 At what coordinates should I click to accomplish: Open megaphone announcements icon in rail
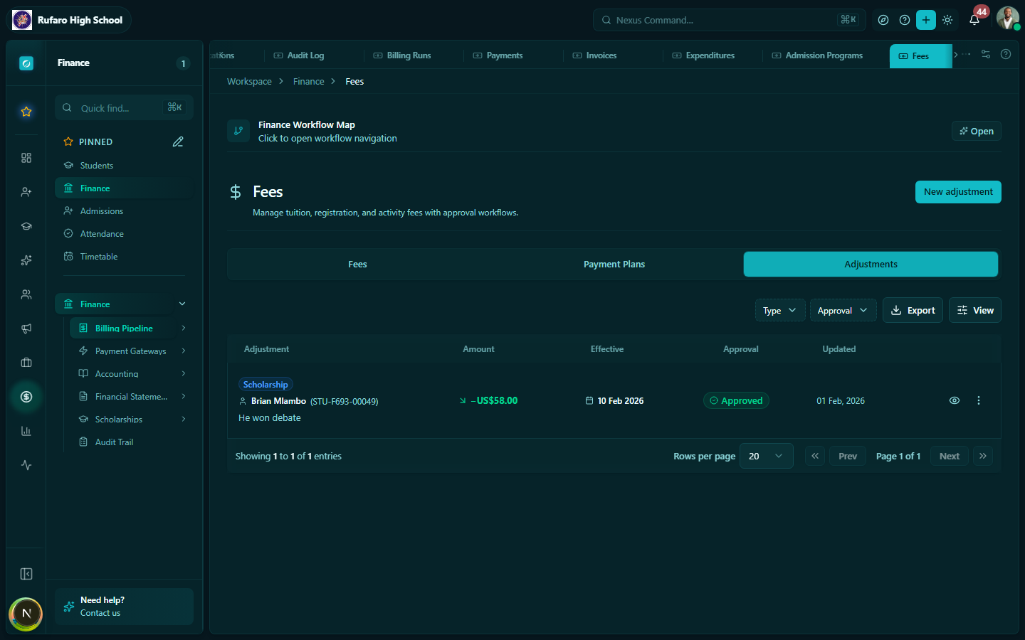pos(26,329)
